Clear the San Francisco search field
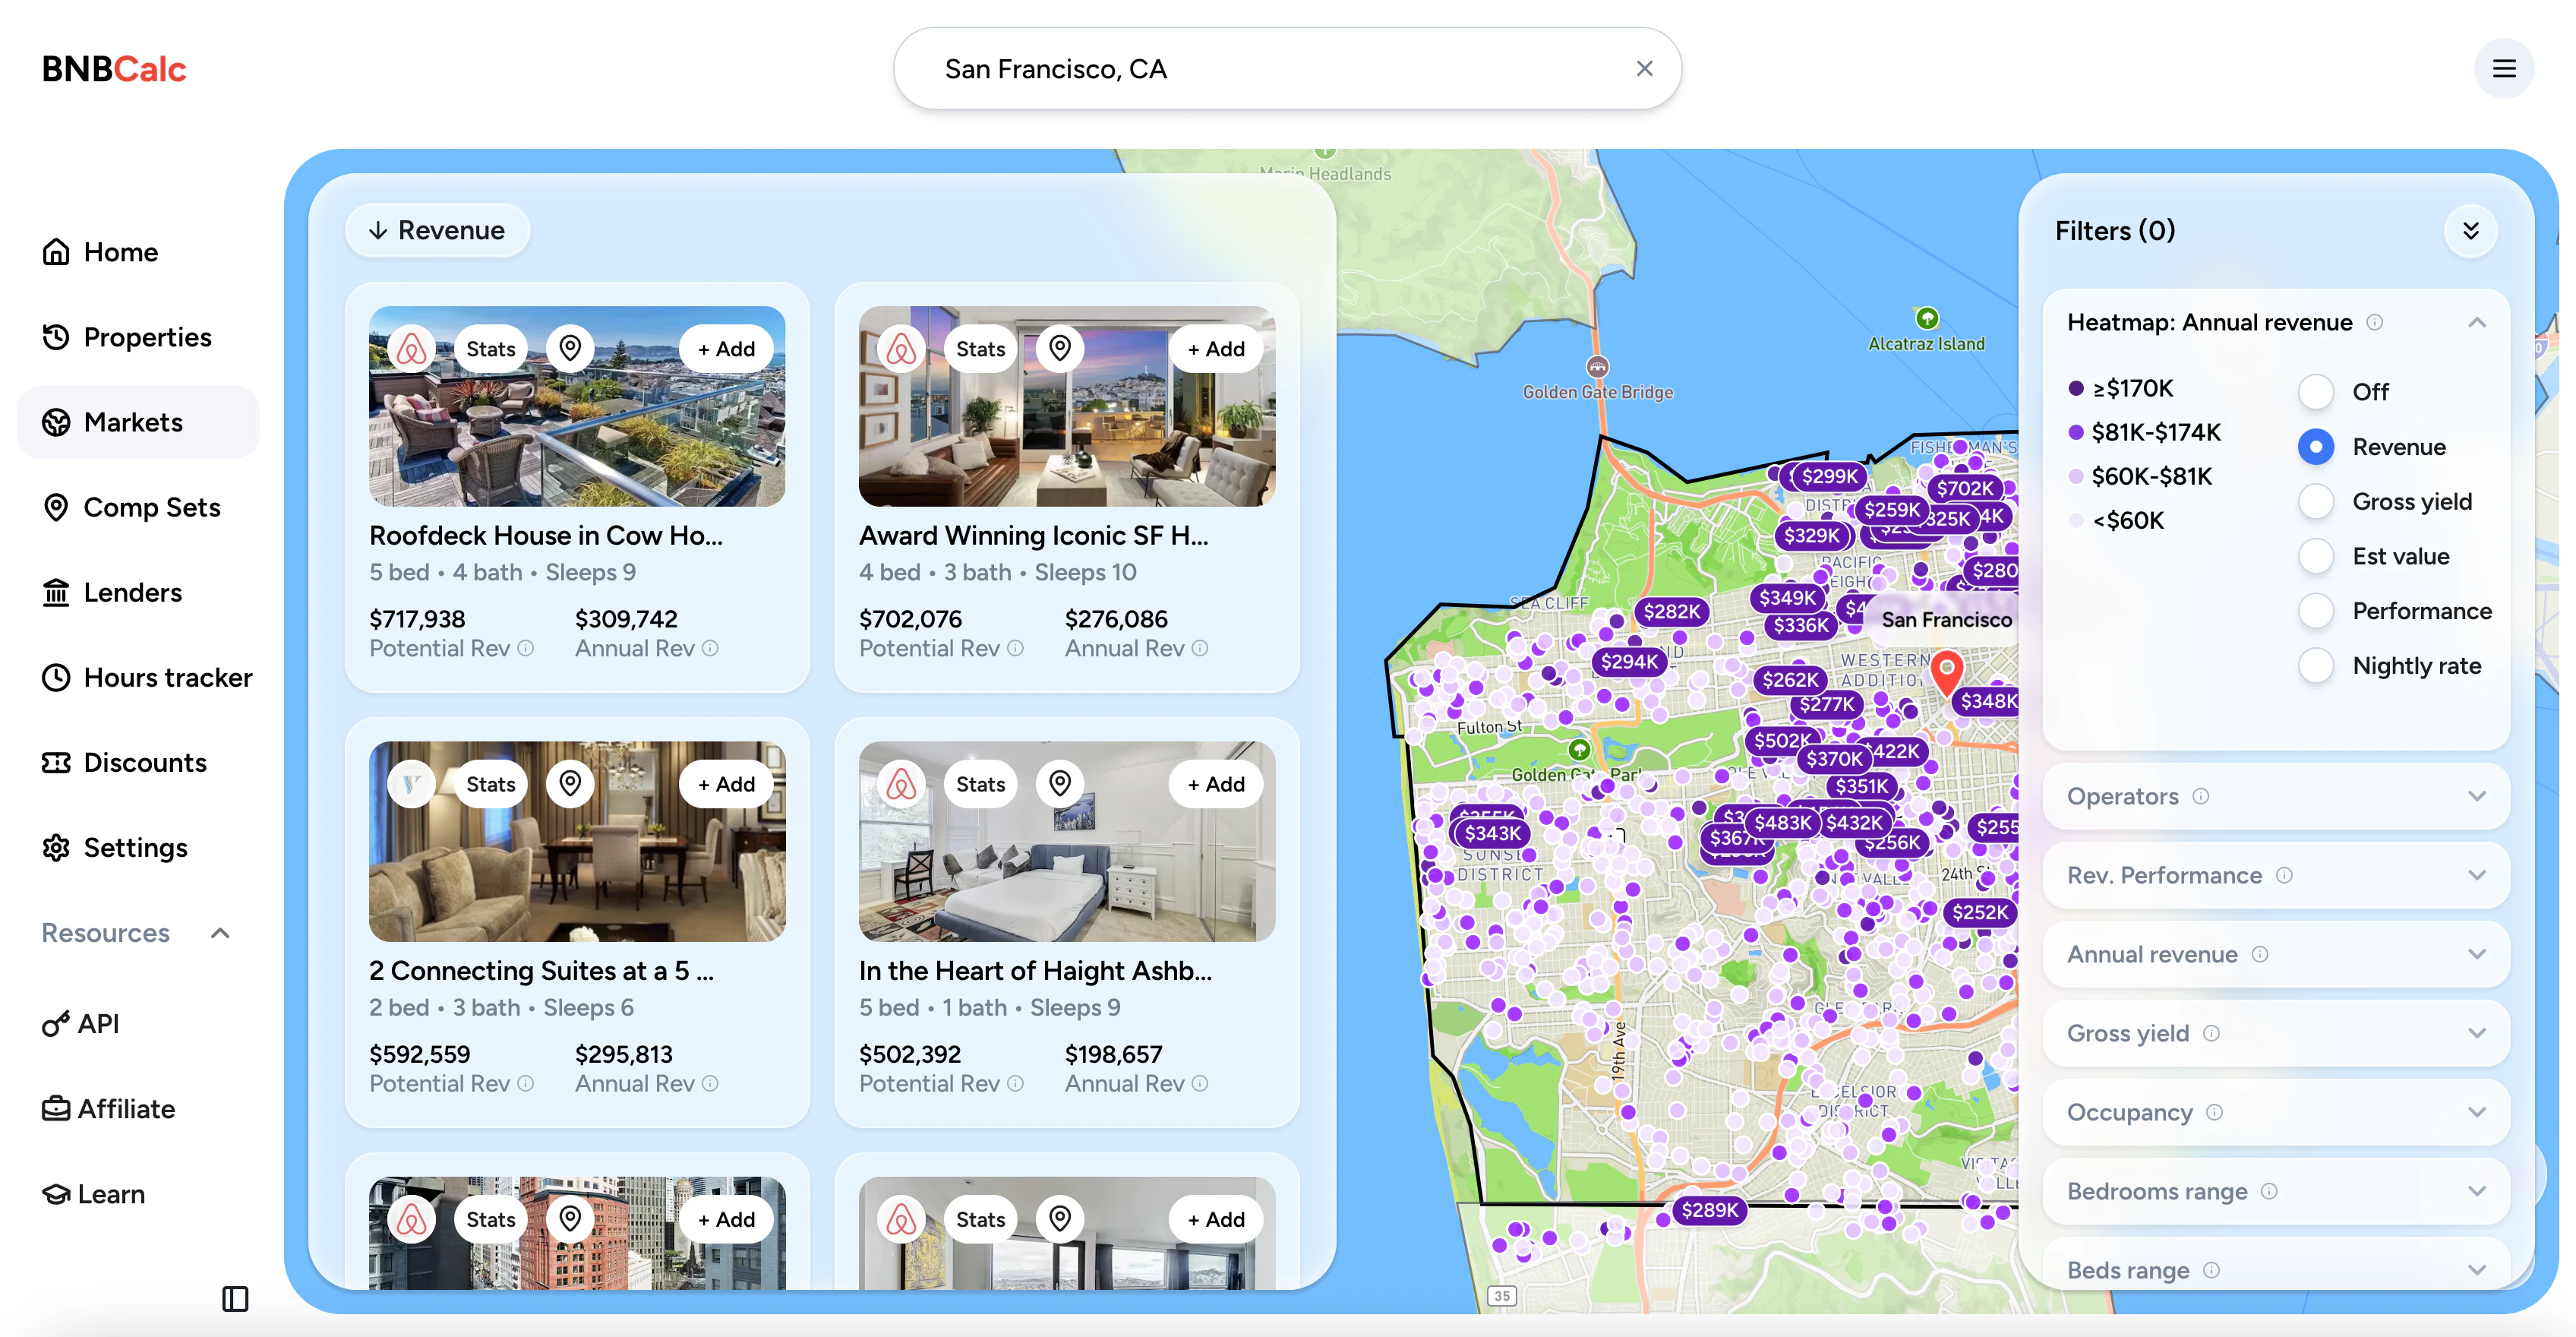Screen dimensions: 2576x1337 point(1644,69)
